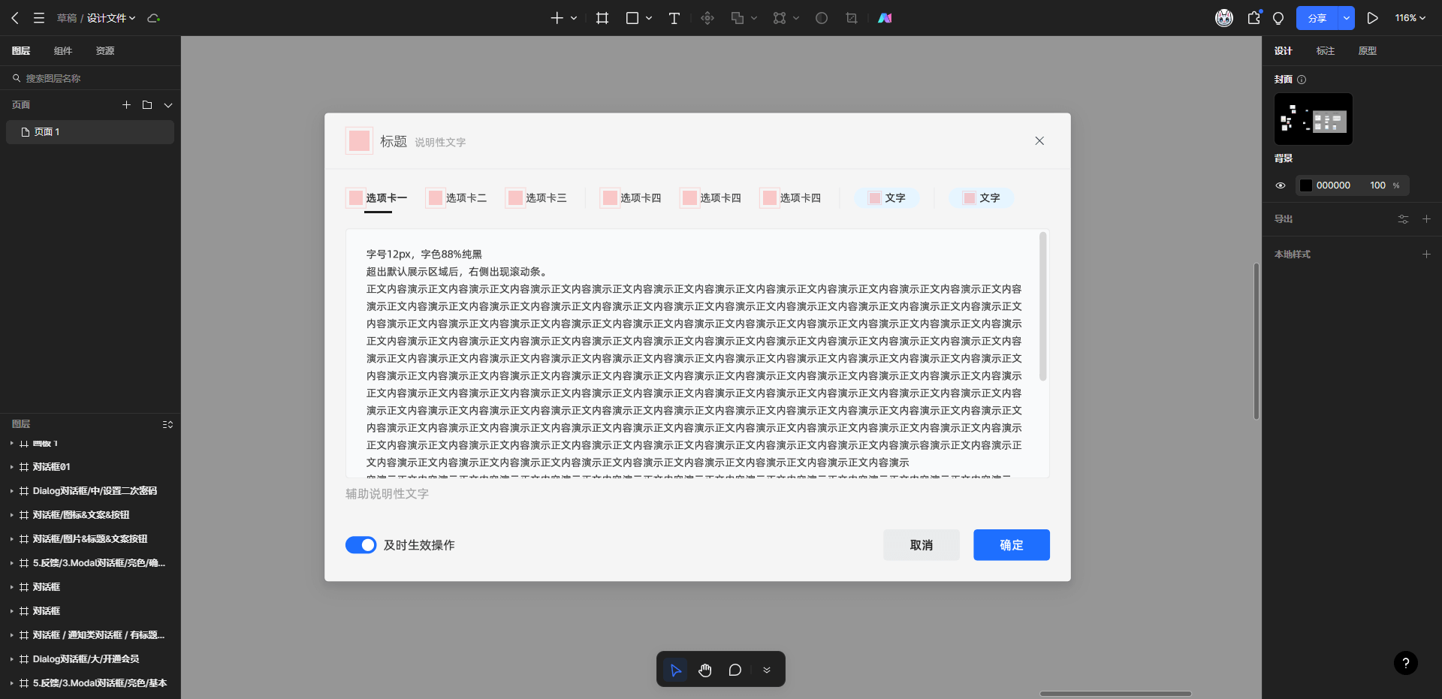Viewport: 1442px width, 699px height.
Task: Click the 草稿 breadcrumb link
Action: pos(67,18)
